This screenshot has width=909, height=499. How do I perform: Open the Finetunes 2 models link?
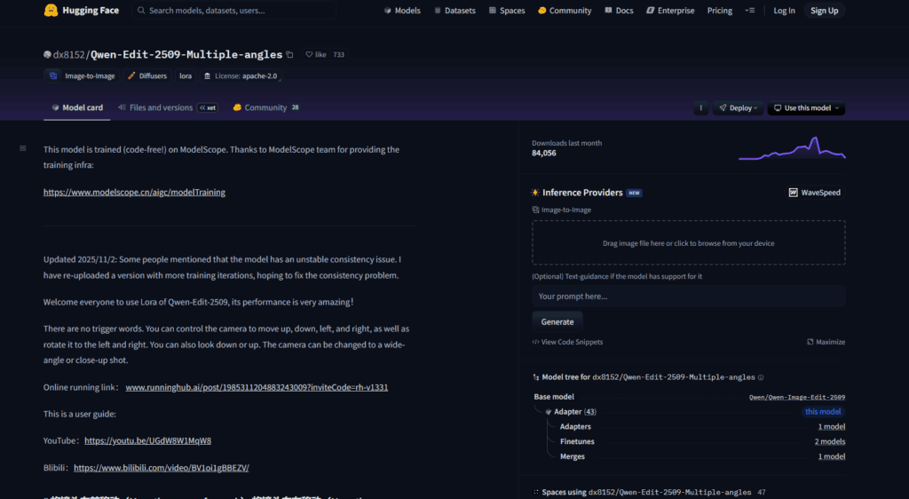coord(830,441)
